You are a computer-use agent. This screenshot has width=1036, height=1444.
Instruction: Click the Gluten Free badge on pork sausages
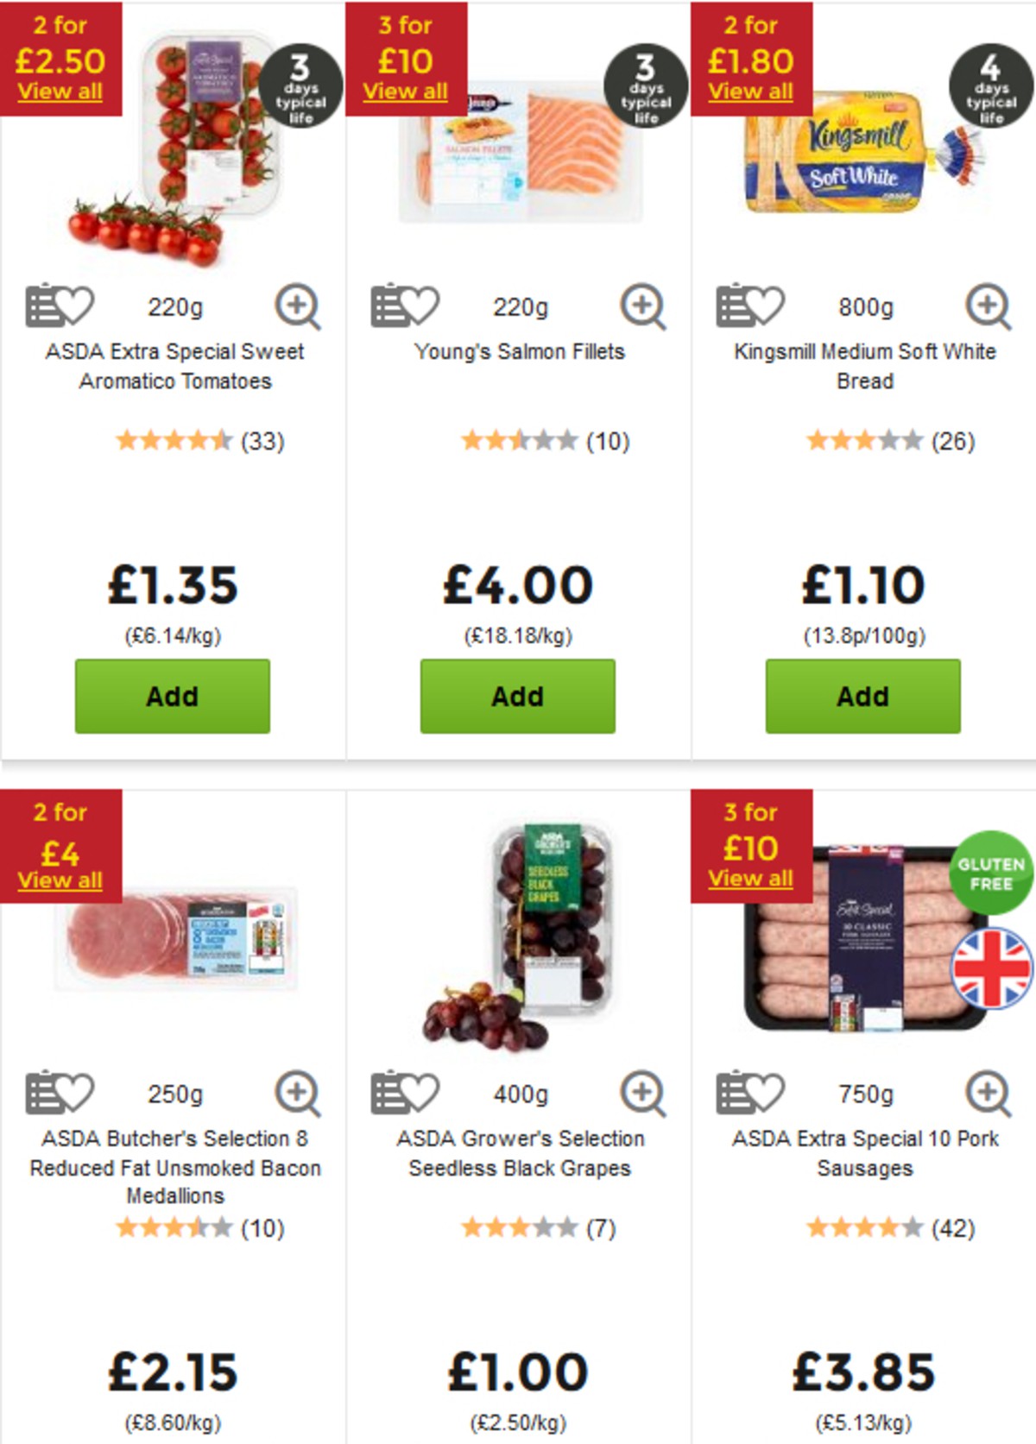(987, 874)
